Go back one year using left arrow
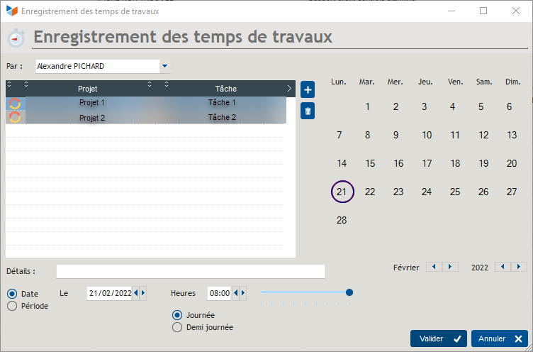Image resolution: width=533 pixels, height=352 pixels. [x=503, y=267]
